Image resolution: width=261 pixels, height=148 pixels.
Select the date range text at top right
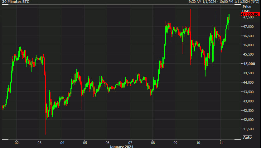224,2
